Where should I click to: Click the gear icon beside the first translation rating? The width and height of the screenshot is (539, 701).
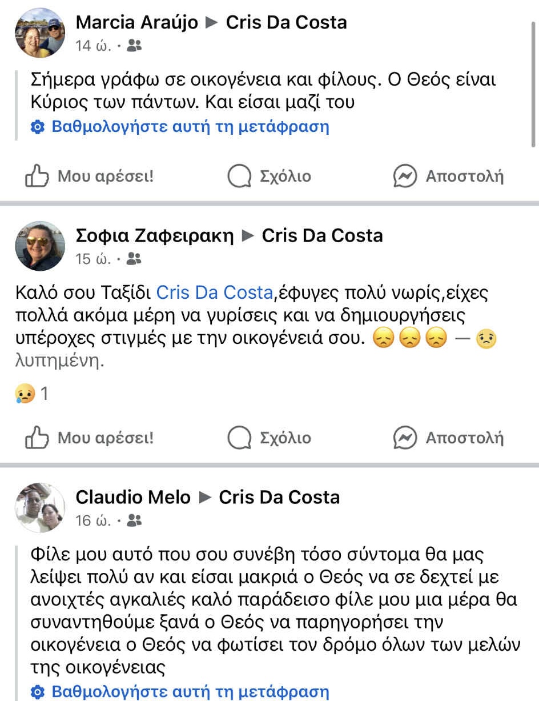coord(38,127)
